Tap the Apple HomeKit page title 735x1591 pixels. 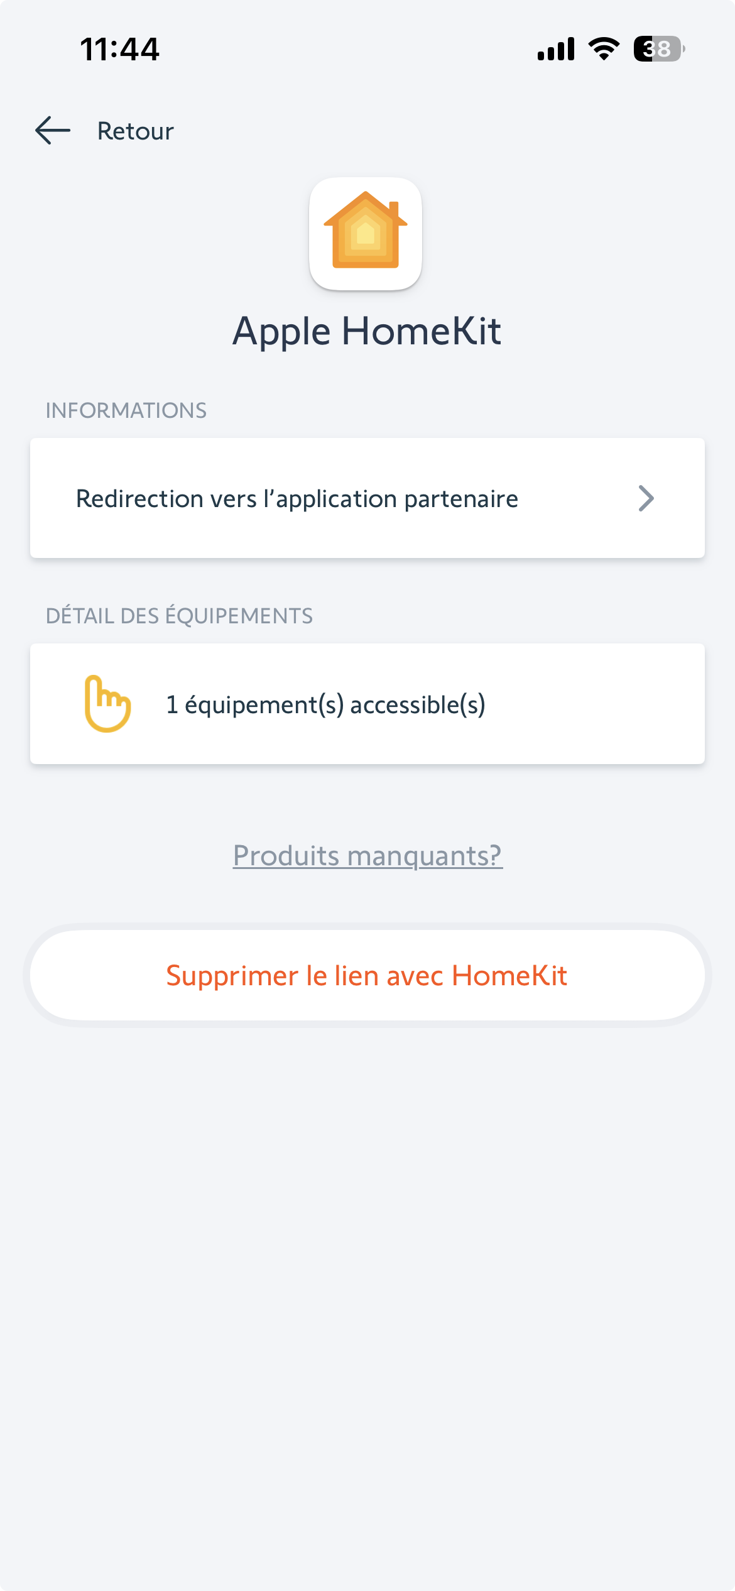pyautogui.click(x=367, y=331)
